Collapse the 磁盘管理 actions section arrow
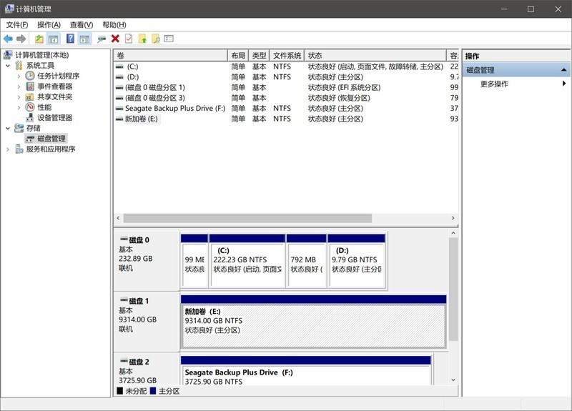 pyautogui.click(x=564, y=70)
